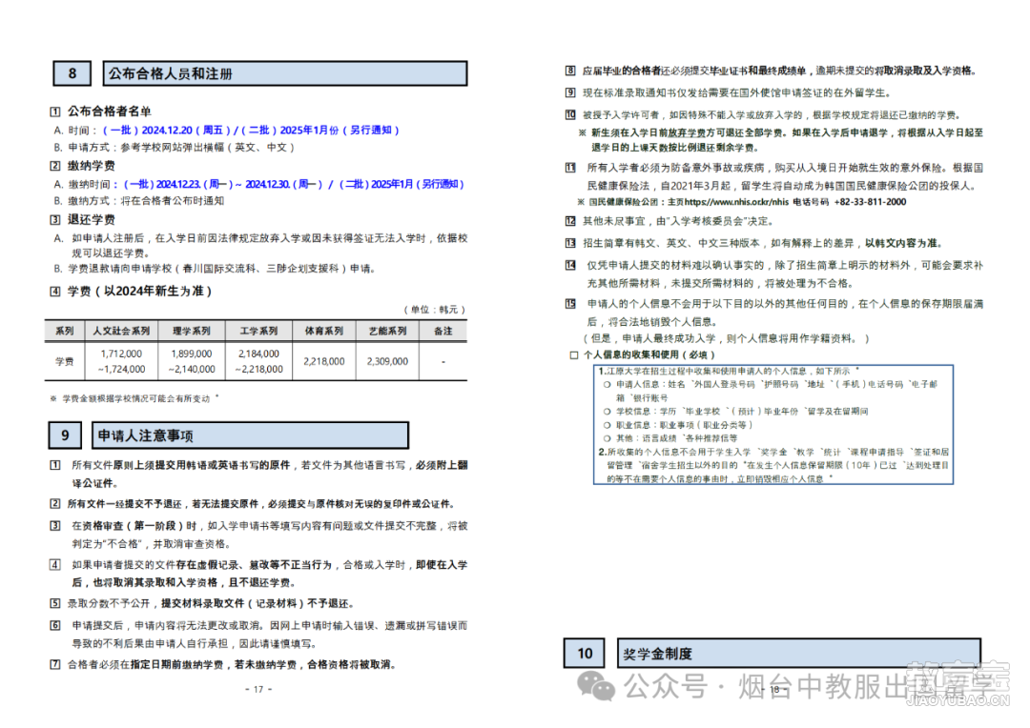Click the table header "艺能系列"

pos(387,331)
